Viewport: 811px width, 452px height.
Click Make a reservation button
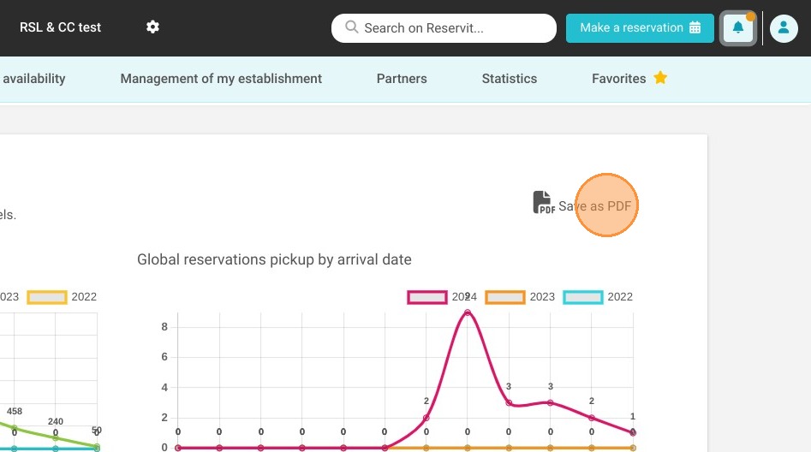pyautogui.click(x=640, y=28)
